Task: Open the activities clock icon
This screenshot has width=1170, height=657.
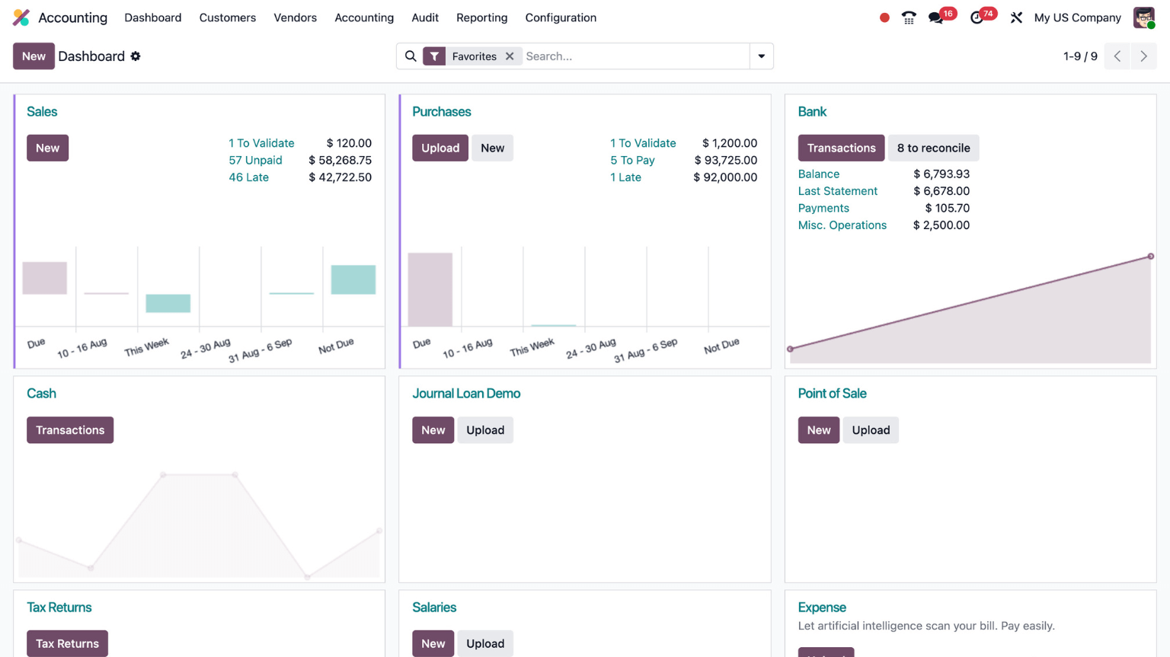Action: coord(977,18)
